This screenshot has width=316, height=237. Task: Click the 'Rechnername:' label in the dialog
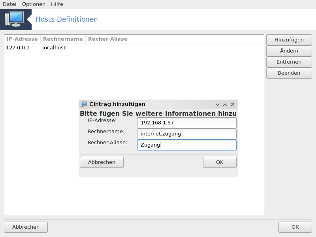pyautogui.click(x=106, y=132)
